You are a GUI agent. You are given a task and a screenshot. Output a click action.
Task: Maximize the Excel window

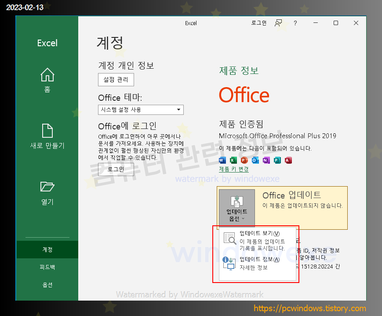coord(336,23)
